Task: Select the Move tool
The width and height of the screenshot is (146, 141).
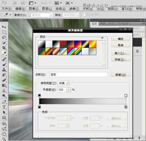Action: click(4, 27)
